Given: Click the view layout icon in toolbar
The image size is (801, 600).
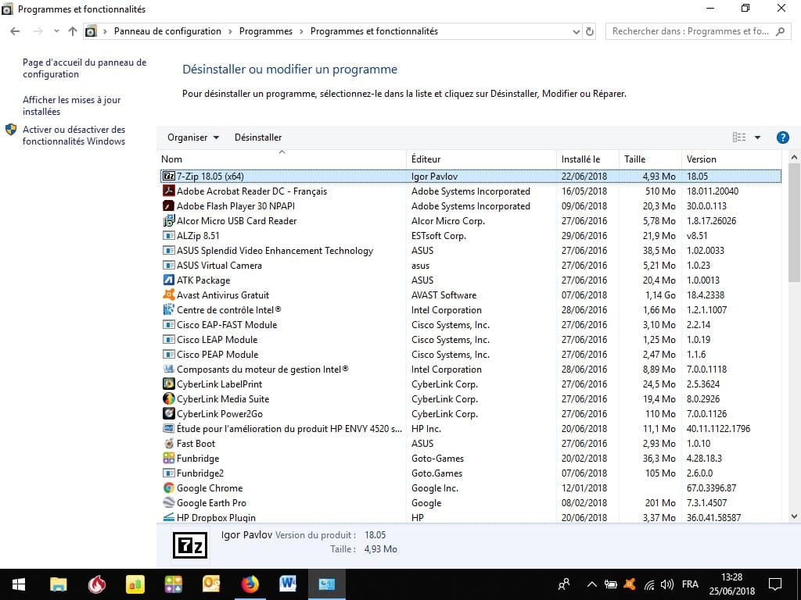Looking at the screenshot, I should 738,137.
